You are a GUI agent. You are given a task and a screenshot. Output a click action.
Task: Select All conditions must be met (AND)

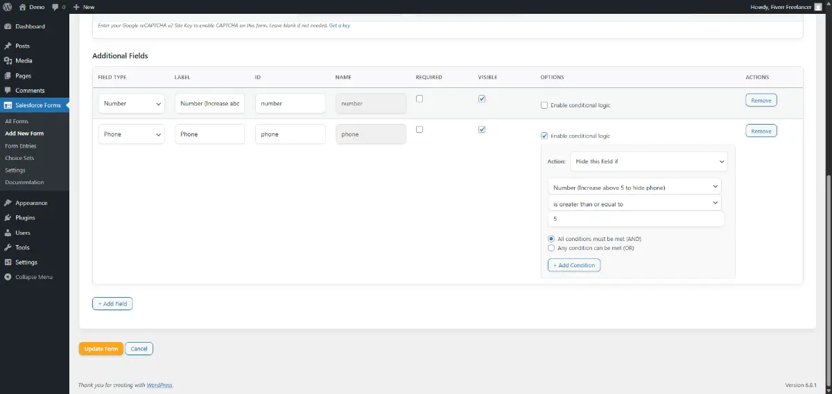(551, 239)
